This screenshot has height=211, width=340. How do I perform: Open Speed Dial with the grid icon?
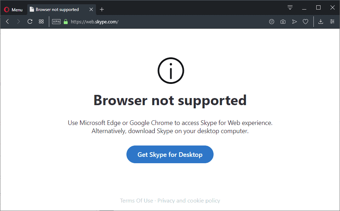tap(41, 21)
